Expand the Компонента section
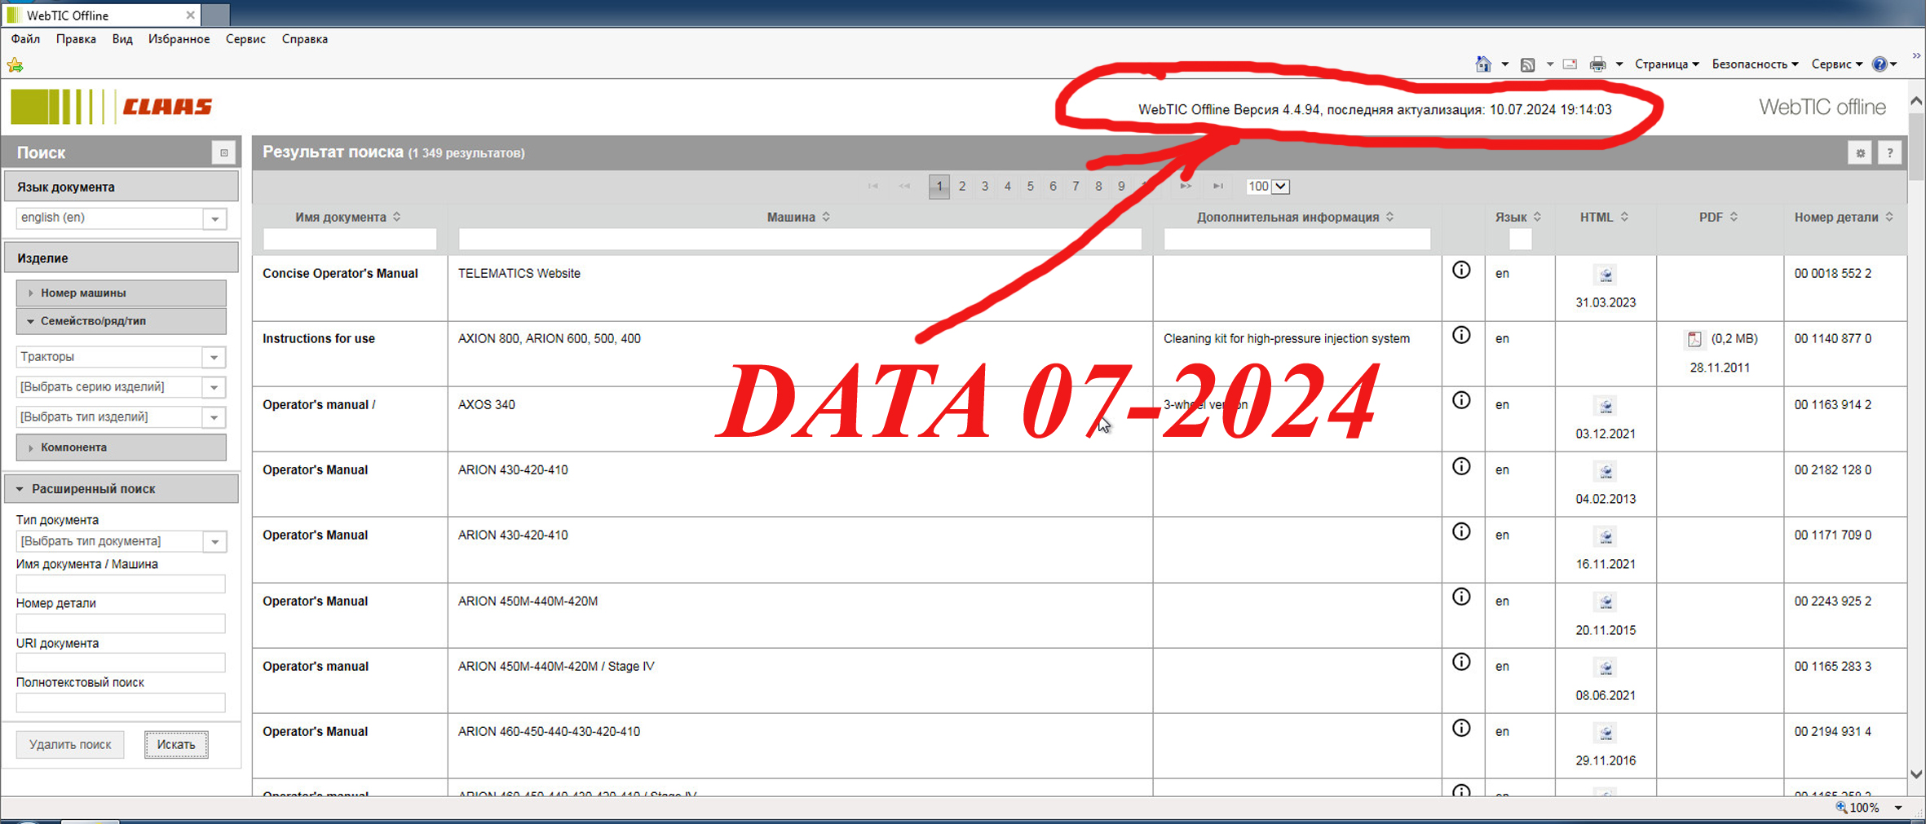 [x=121, y=447]
